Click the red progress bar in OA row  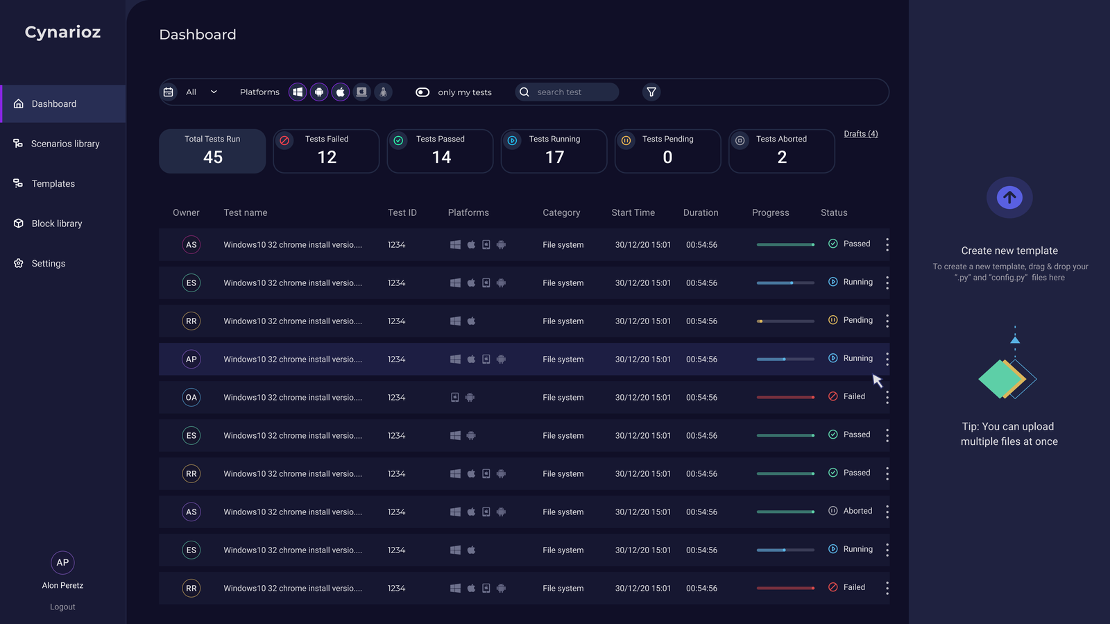[785, 397]
